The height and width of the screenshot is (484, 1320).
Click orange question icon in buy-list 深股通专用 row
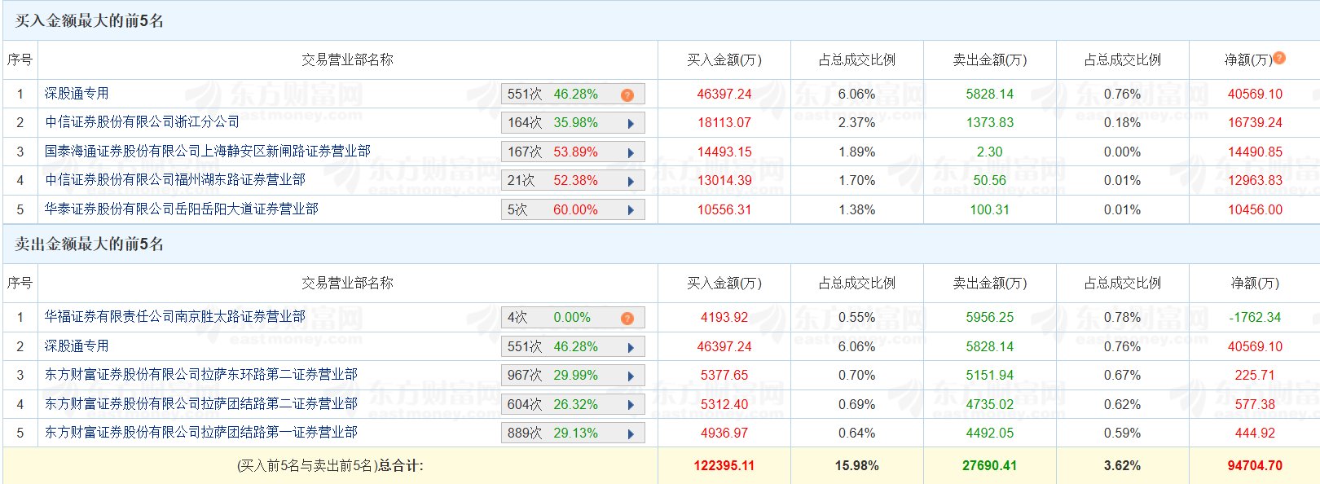pyautogui.click(x=627, y=95)
